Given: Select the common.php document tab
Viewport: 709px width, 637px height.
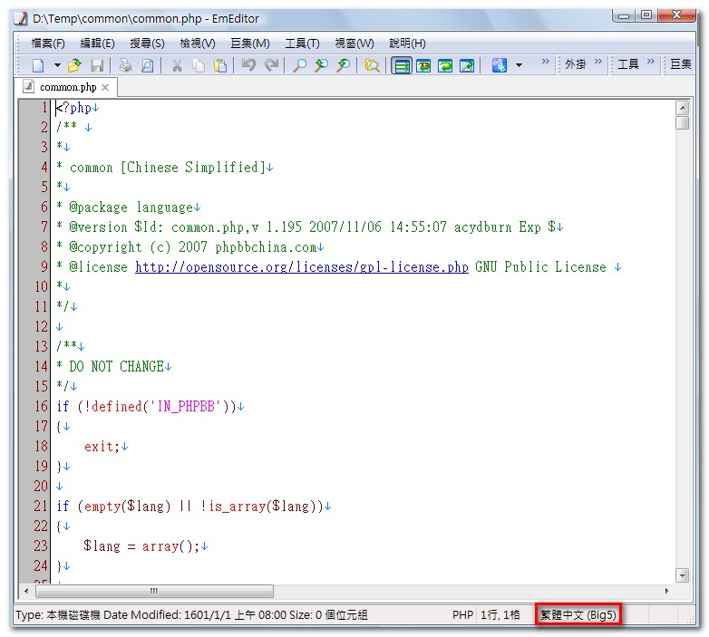Looking at the screenshot, I should pos(68,87).
